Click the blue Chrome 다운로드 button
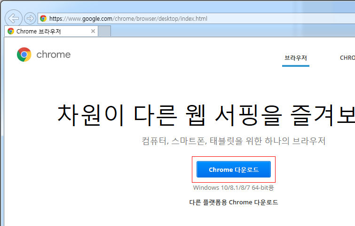Viewport: 355px width, 226px height. pos(234,169)
